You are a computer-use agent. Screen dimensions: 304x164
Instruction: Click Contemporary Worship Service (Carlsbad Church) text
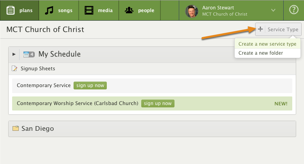pos(77,103)
